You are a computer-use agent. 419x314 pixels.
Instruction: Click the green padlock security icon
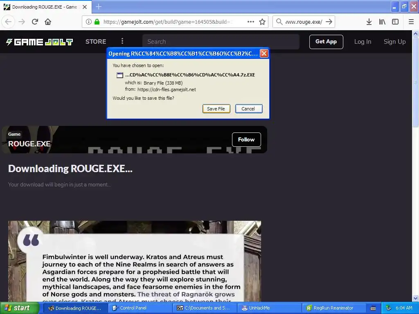coord(97,22)
